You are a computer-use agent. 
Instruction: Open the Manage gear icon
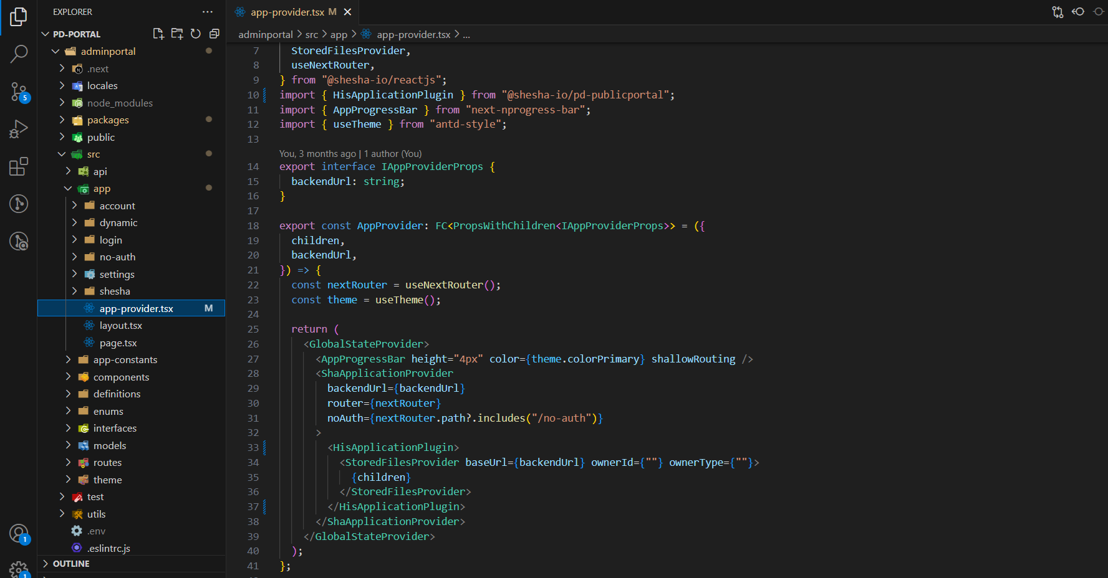pos(19,569)
